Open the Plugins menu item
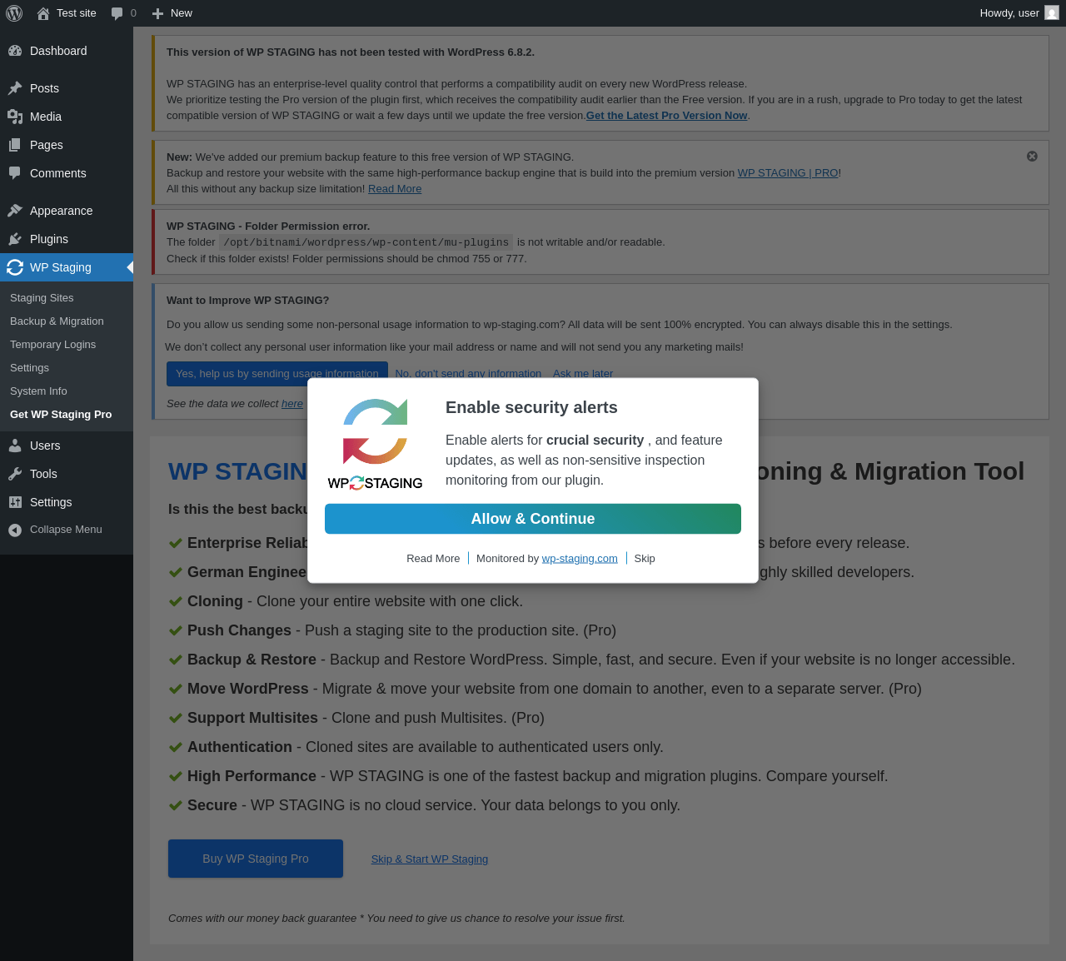This screenshot has height=961, width=1066. (x=67, y=239)
